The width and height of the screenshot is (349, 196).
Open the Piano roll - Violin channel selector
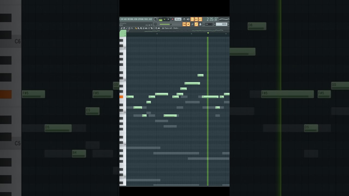[x=172, y=28]
